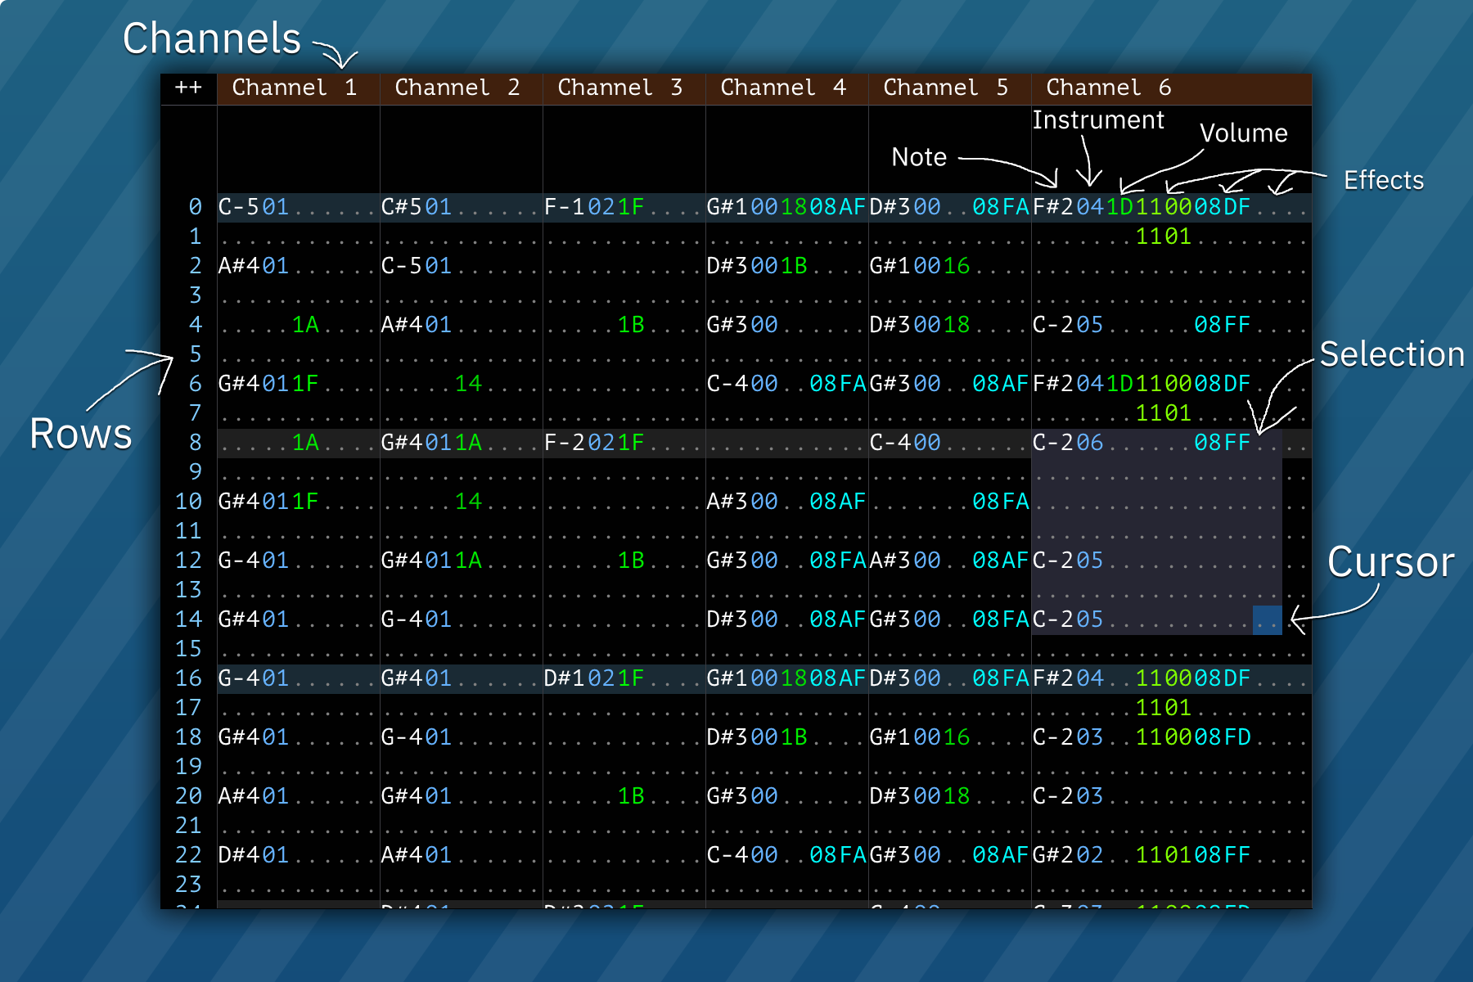The width and height of the screenshot is (1473, 982).
Task: Click the ++ button in the header corner
Action: point(188,88)
